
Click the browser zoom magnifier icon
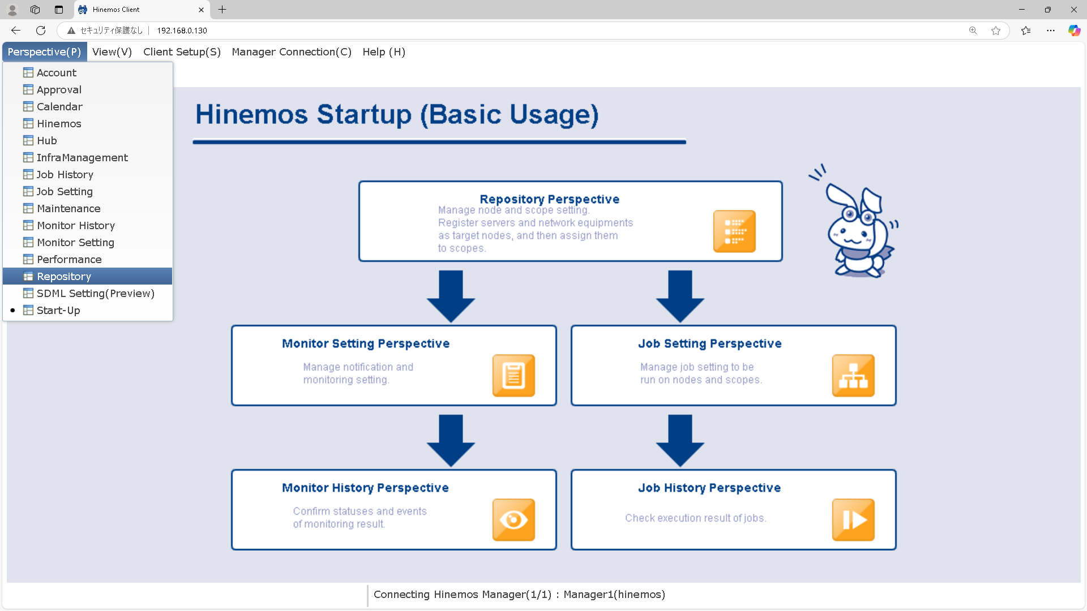click(x=973, y=31)
